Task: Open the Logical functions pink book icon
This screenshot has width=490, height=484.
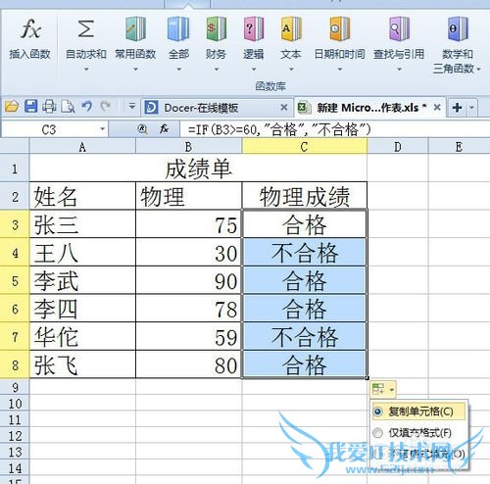Action: click(254, 29)
